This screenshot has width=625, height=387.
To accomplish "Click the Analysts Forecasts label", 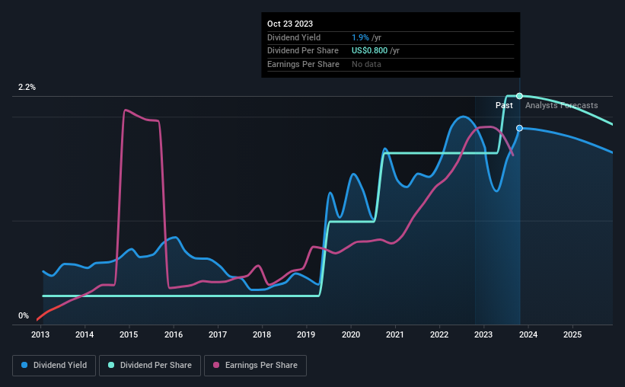I will click(561, 105).
